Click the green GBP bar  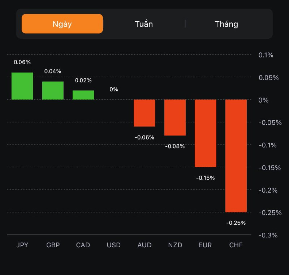tap(53, 90)
